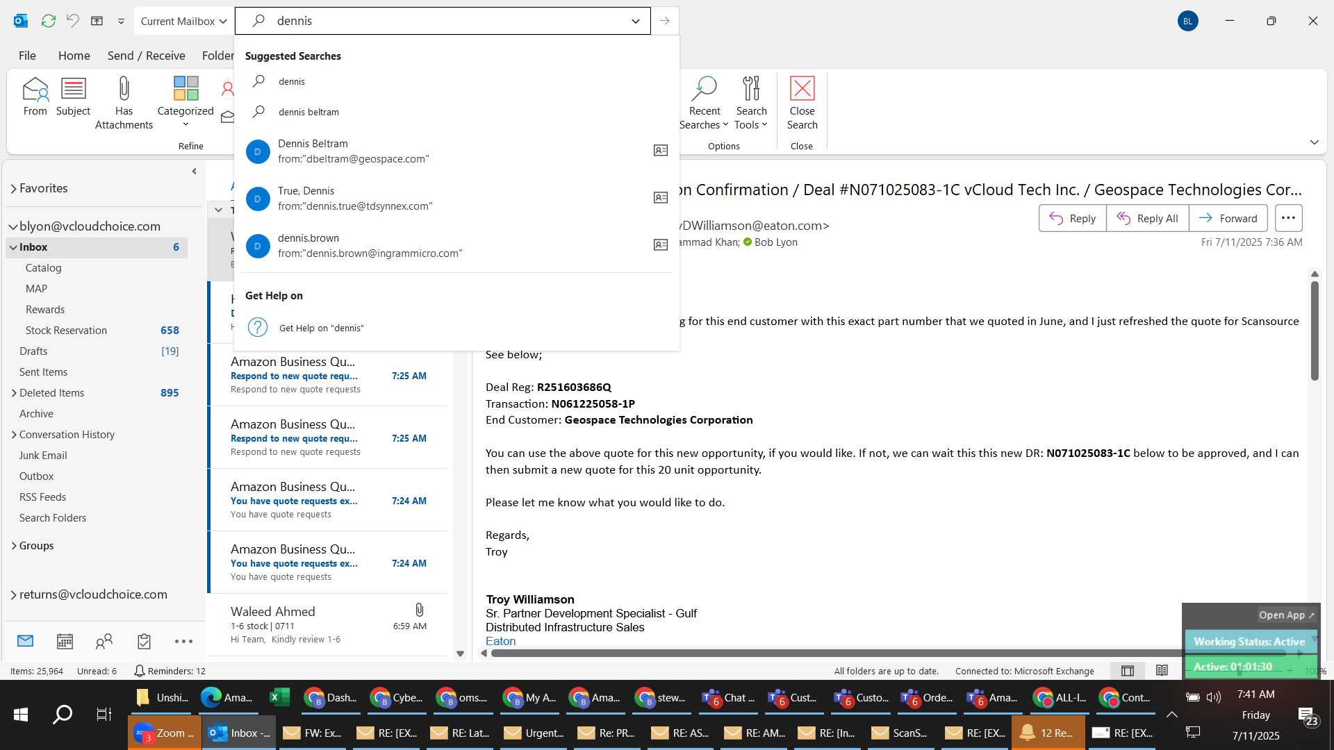Click the Undo icon in quick access toolbar

point(72,21)
